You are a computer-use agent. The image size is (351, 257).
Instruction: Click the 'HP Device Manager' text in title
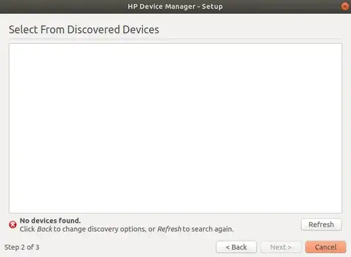click(x=161, y=6)
